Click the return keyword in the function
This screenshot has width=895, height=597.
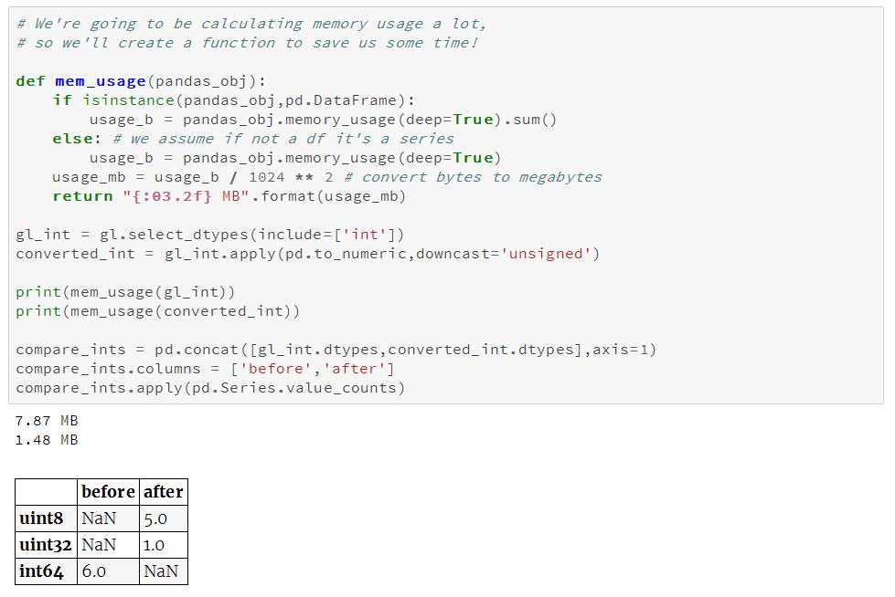[82, 196]
